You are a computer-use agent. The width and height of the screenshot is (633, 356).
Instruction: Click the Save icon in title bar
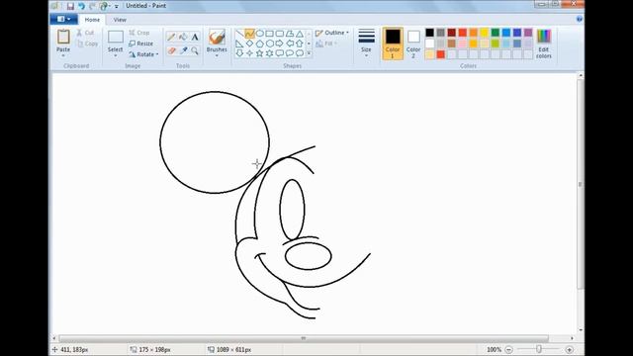(70, 6)
